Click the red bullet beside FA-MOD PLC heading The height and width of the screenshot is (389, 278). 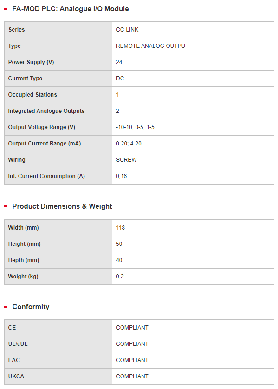(6, 9)
